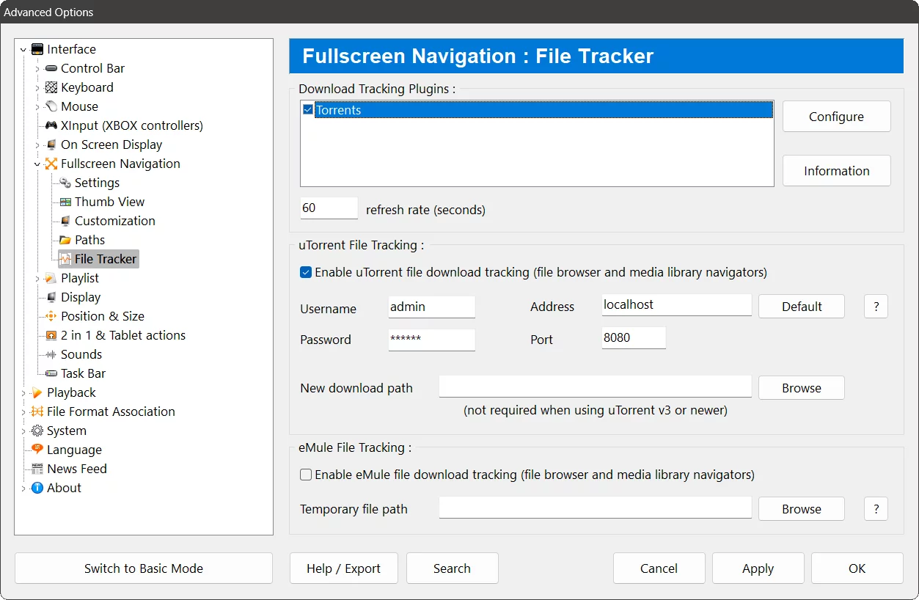Click the Thumb View icon
919x600 pixels.
[x=65, y=202]
